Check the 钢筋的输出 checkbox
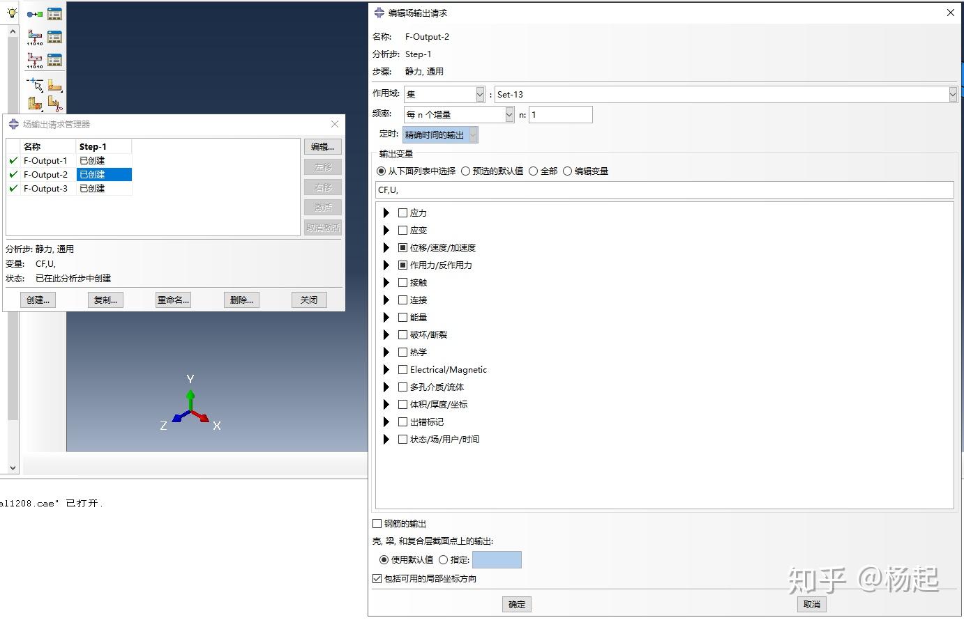This screenshot has height=620, width=964. [377, 523]
